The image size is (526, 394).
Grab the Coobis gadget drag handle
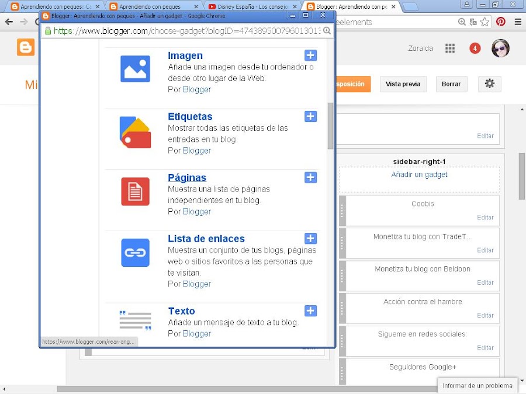[x=342, y=211]
